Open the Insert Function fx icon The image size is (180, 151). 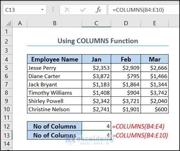[98, 10]
